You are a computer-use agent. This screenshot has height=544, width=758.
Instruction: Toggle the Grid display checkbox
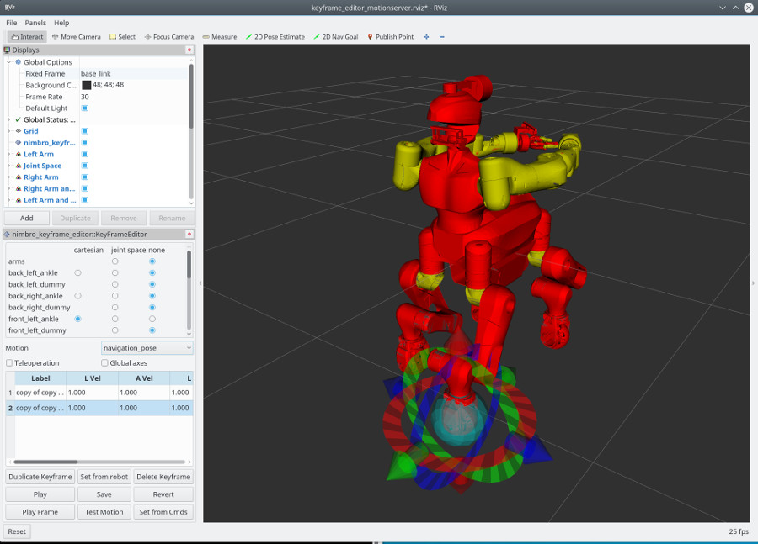click(85, 131)
